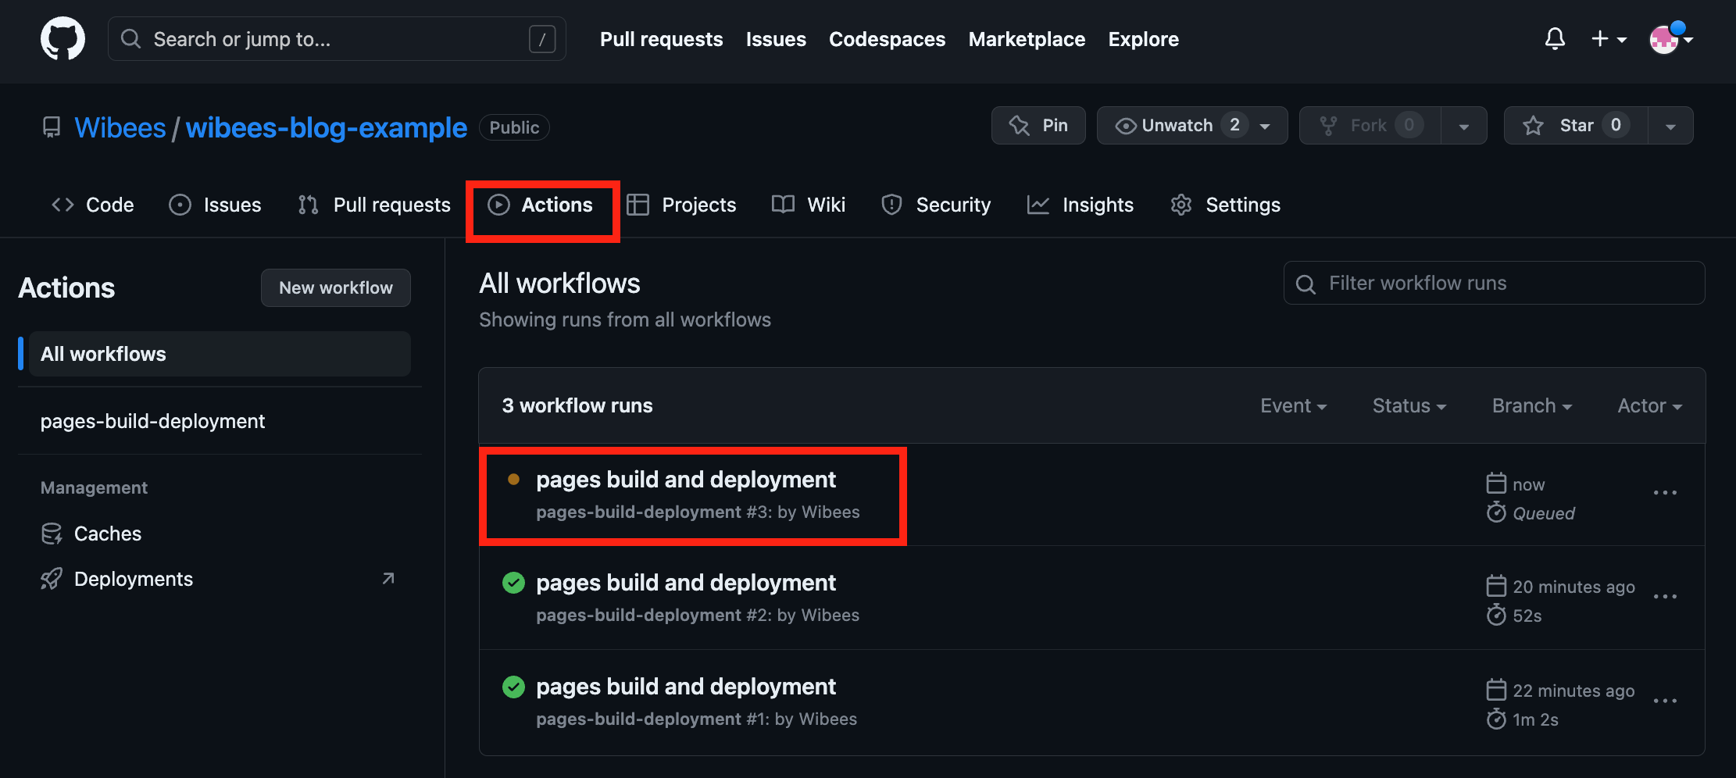Star the repository
Viewport: 1736px width, 778px height.
(1576, 125)
